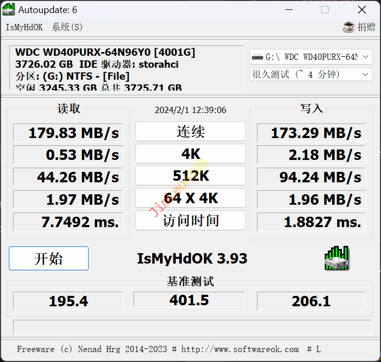The width and height of the screenshot is (381, 362).
Task: Open the IsMyHdOK menu
Action: [x=24, y=27]
